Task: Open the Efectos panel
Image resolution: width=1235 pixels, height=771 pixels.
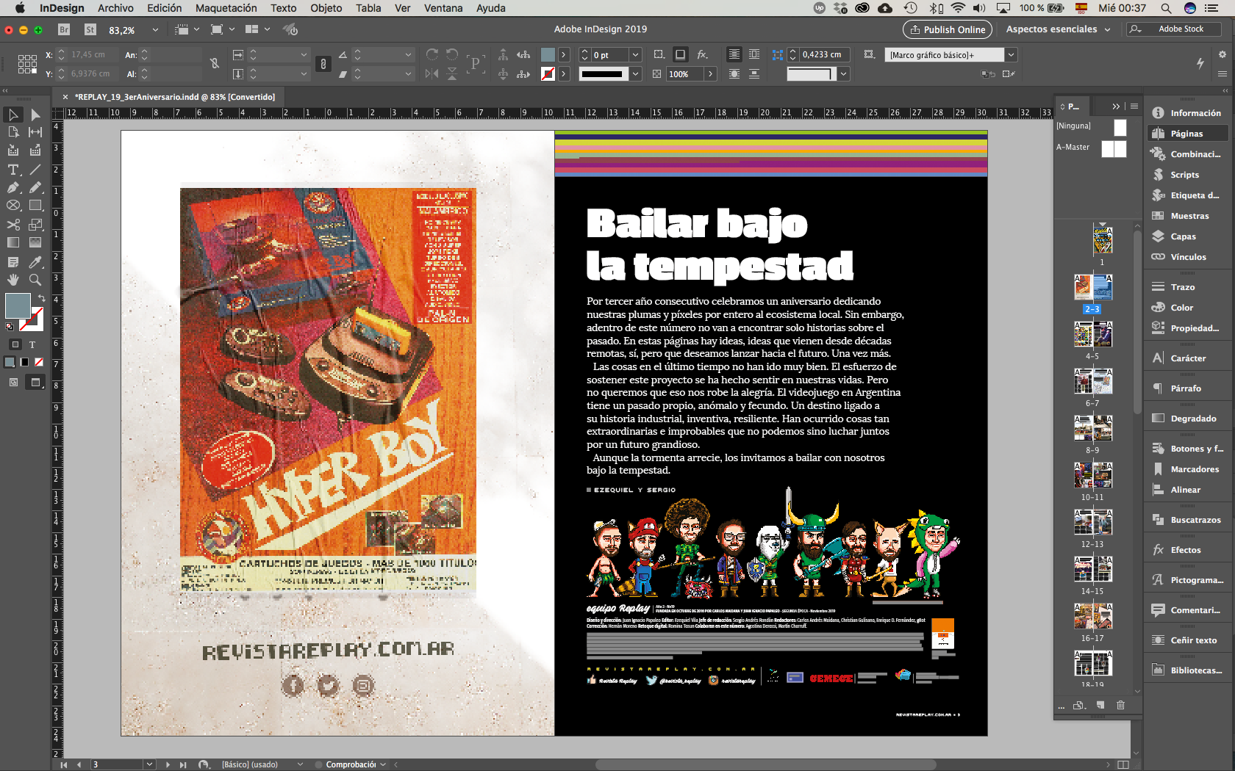Action: click(1186, 550)
